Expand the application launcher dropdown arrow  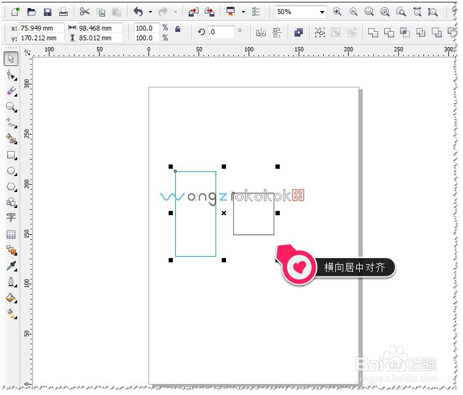pyautogui.click(x=243, y=12)
